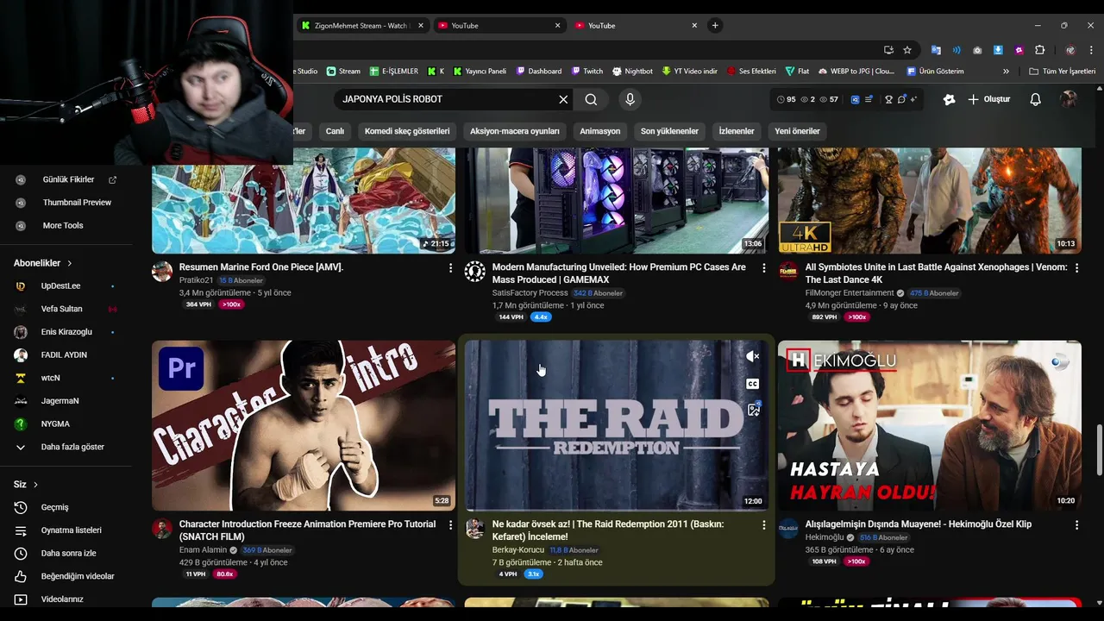The height and width of the screenshot is (621, 1104).
Task: Select the İzlenenler filter chip
Action: [737, 131]
